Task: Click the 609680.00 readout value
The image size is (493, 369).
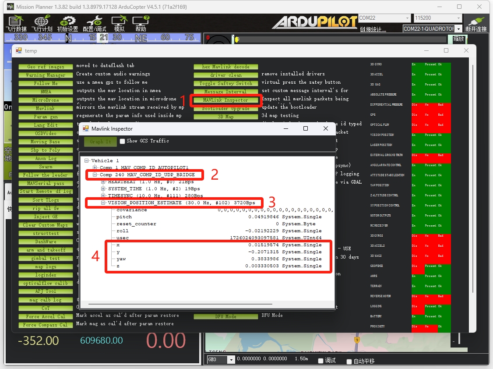Action: (101, 341)
